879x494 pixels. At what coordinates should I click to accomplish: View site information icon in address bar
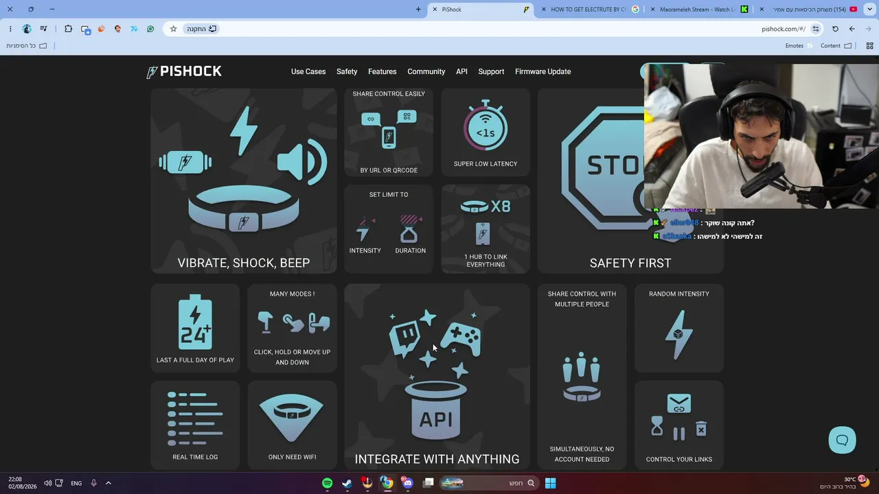click(x=815, y=29)
